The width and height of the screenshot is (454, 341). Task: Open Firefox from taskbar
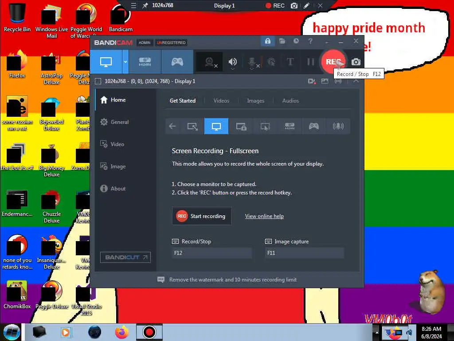tap(122, 332)
